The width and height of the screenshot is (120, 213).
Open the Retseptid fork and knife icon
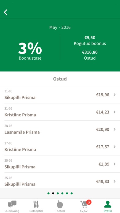36,204
